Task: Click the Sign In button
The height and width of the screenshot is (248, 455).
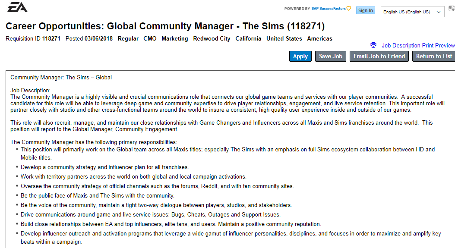Action: pyautogui.click(x=365, y=10)
